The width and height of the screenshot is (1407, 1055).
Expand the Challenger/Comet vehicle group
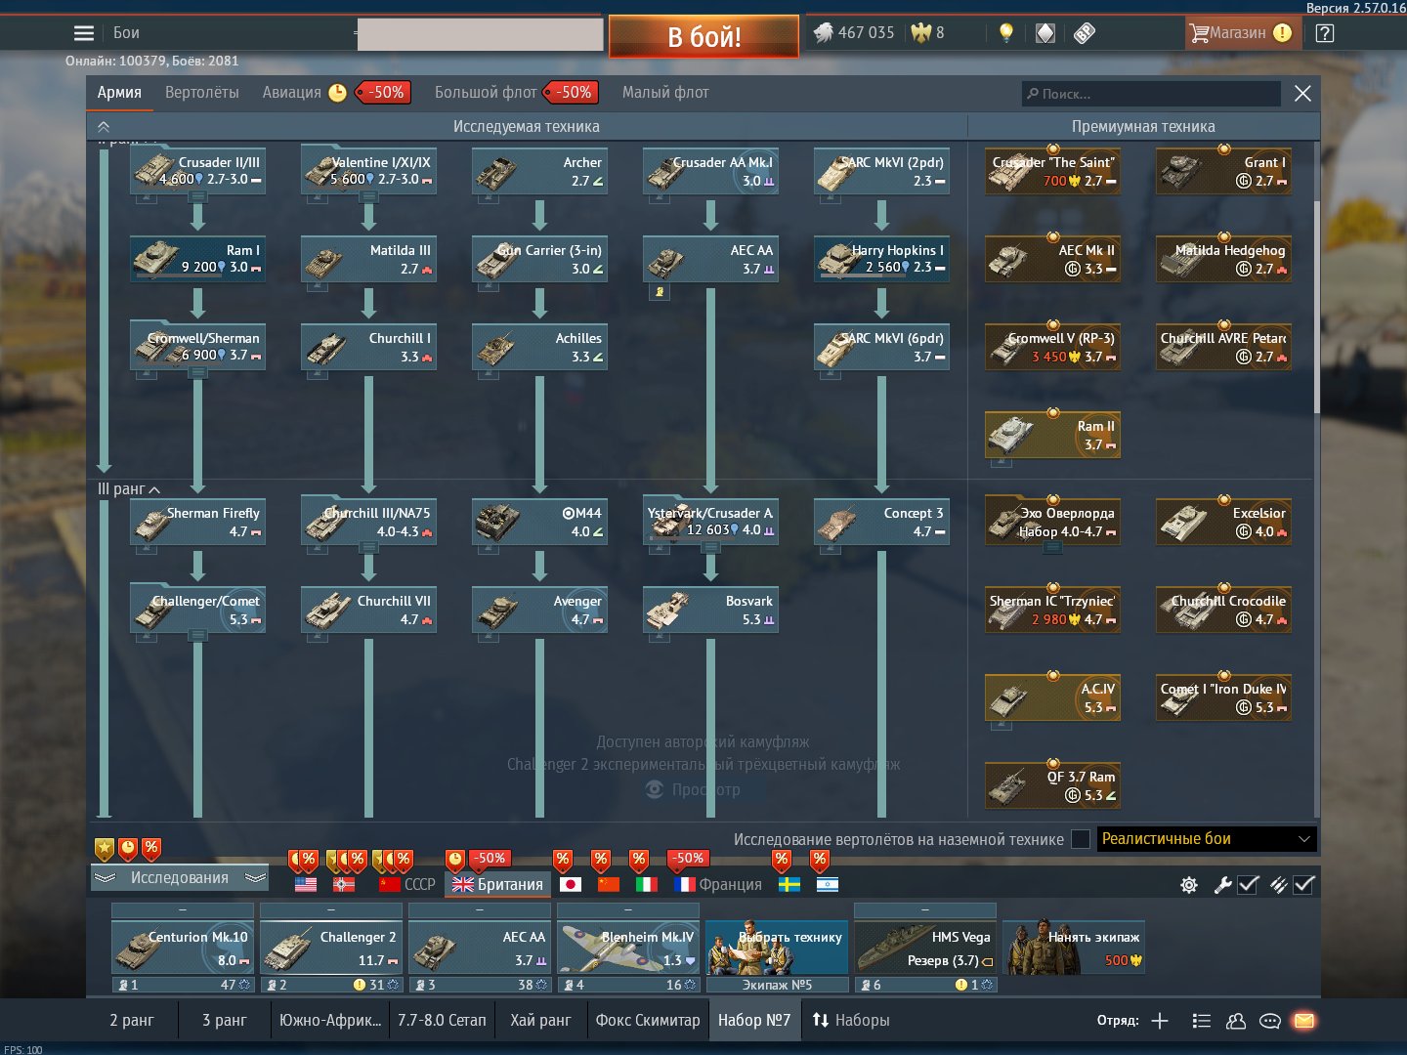198,636
